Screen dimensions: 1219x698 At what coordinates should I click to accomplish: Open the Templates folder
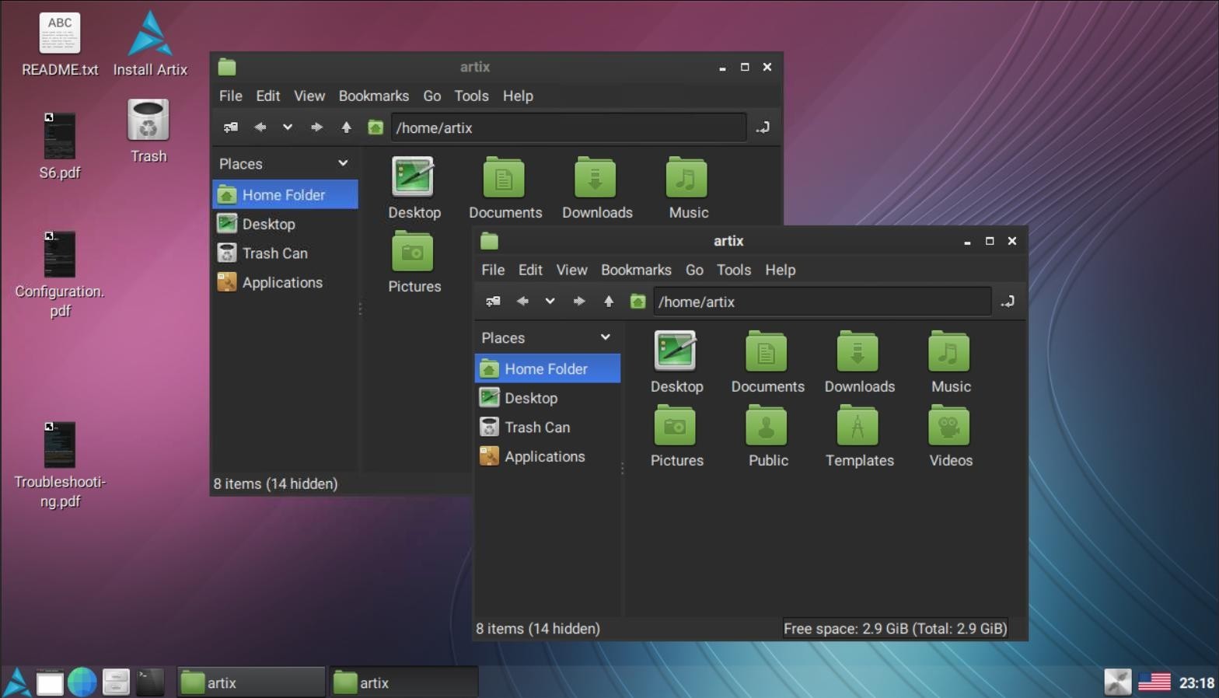click(859, 436)
